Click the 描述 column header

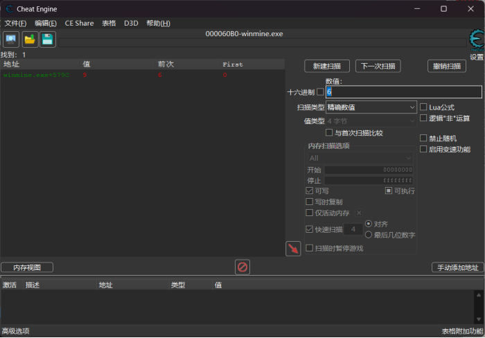tap(60, 285)
